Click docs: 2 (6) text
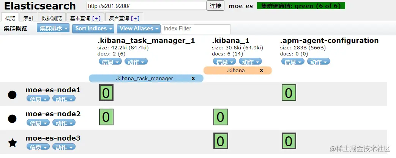Viewport: 396px width, 158px height. (x=111, y=54)
